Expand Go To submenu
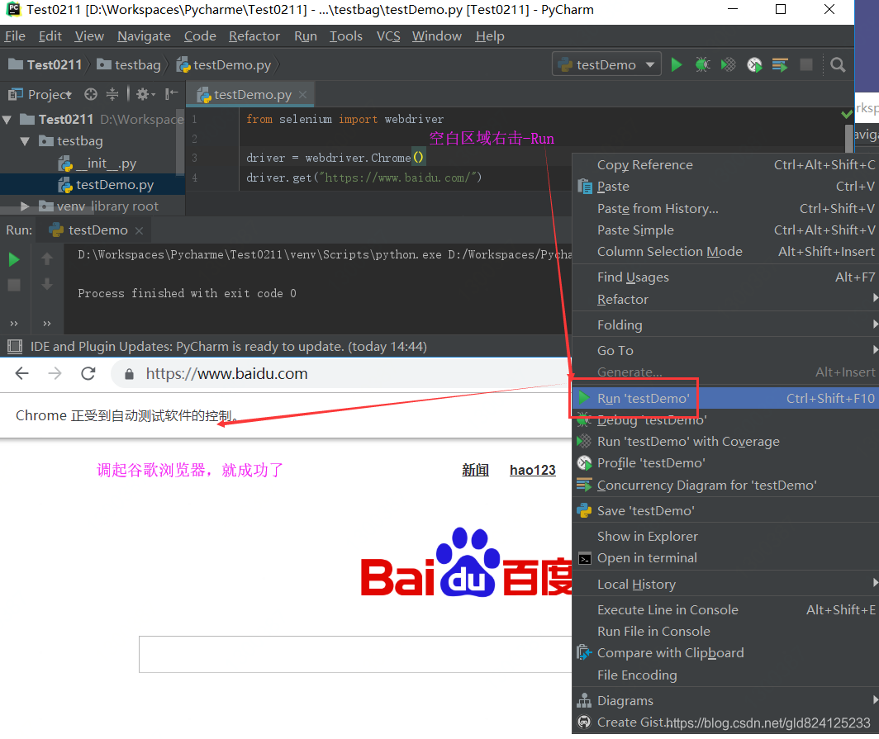 tap(725, 351)
